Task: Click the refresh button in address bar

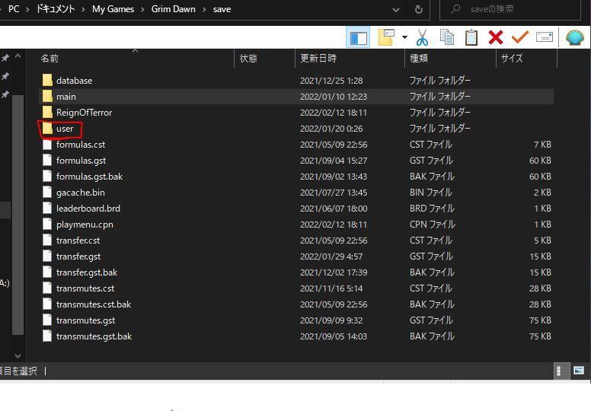Action: coord(418,9)
